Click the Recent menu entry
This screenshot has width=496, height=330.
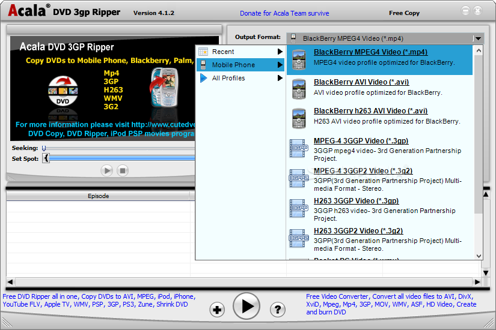click(x=240, y=52)
